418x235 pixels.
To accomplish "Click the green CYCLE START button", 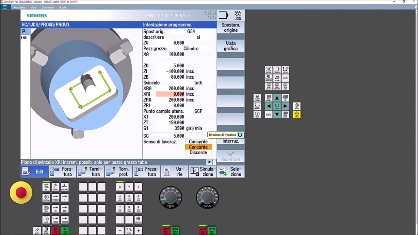I will point(65,231).
